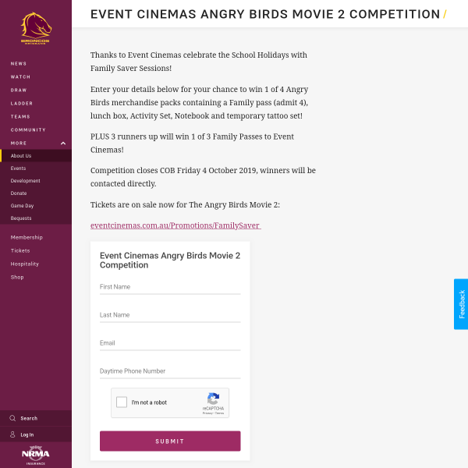Click the First Name field
The image size is (468, 468).
[170, 287]
